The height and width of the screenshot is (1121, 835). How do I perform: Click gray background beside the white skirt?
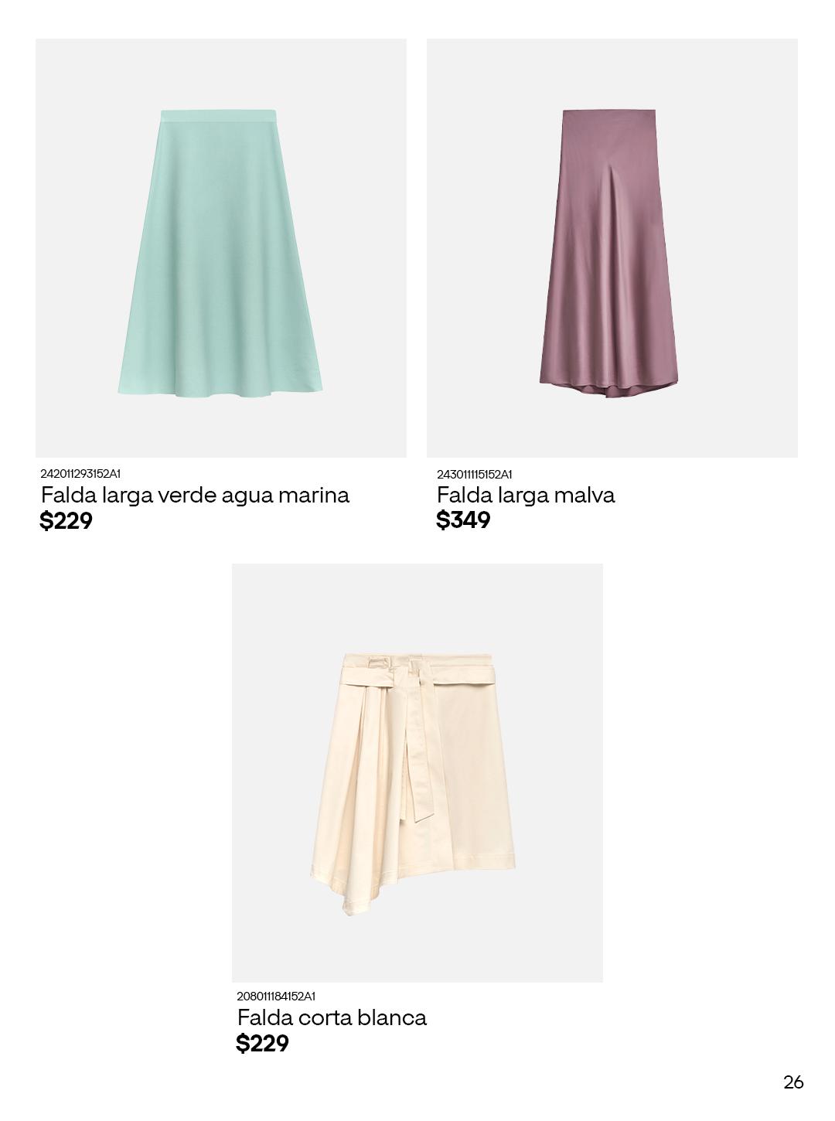pyautogui.click(x=557, y=773)
